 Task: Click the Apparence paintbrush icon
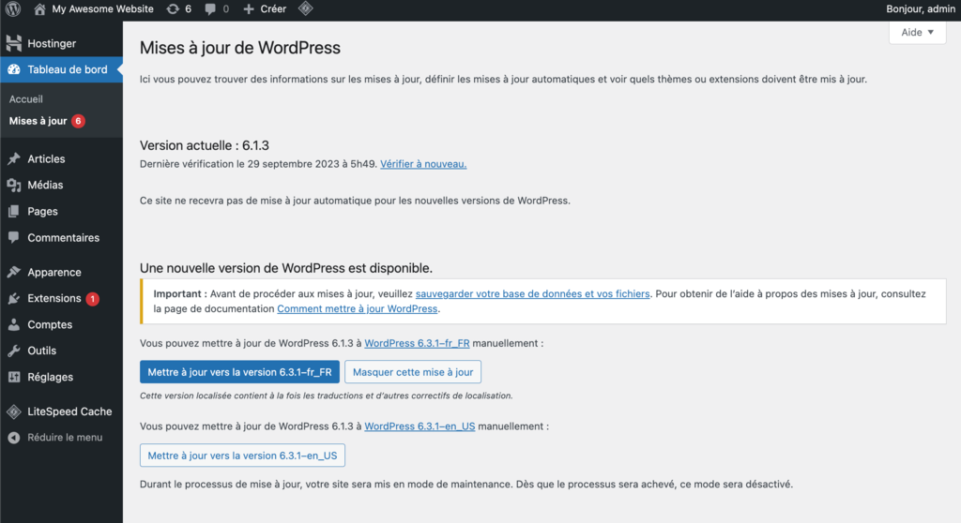(x=13, y=272)
